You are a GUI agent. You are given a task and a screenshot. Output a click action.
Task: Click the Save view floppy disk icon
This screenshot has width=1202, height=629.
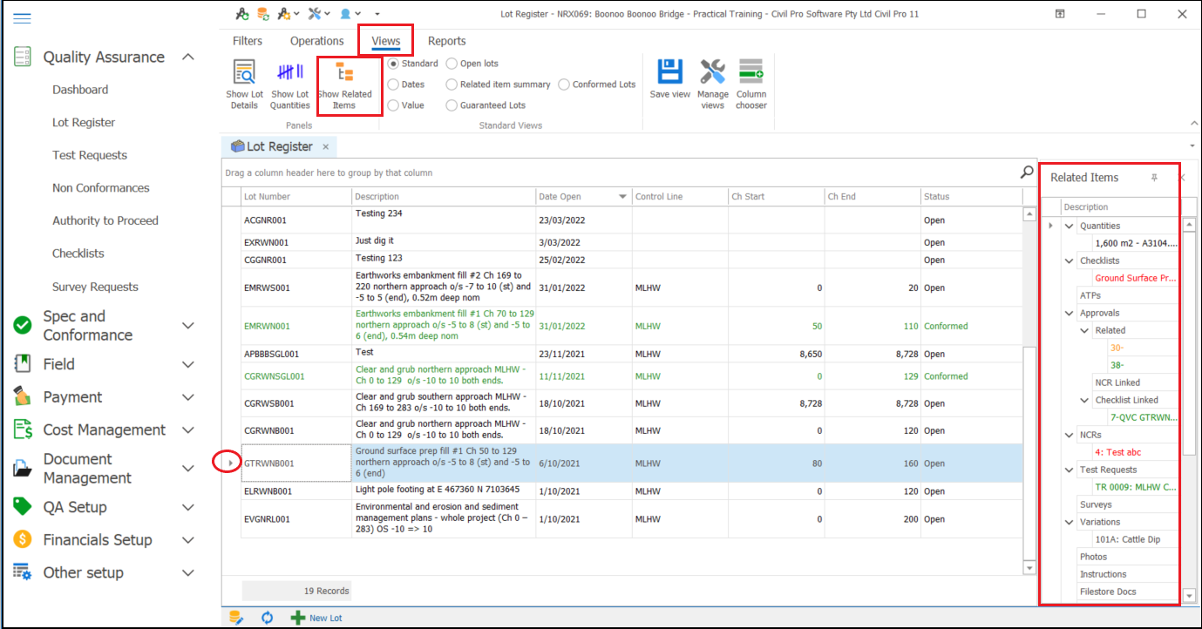click(x=669, y=72)
